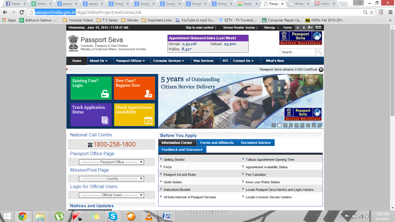Select the last banner slide indicator

pos(320,125)
